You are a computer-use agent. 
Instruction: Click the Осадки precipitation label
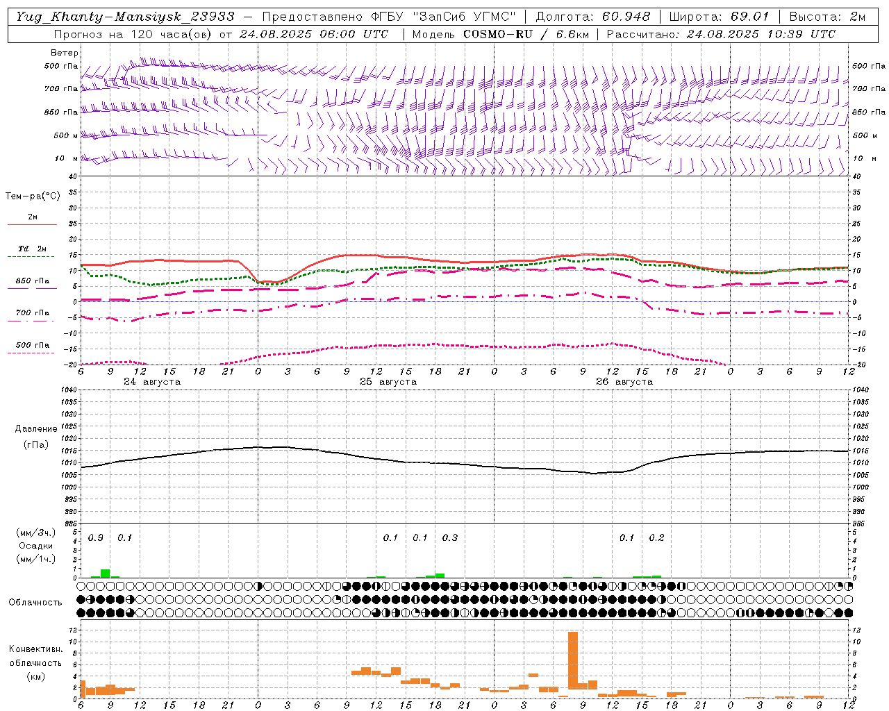(x=35, y=546)
